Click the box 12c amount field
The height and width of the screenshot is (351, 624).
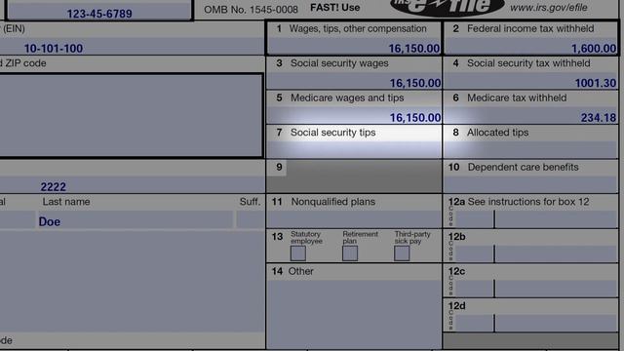[557, 289]
